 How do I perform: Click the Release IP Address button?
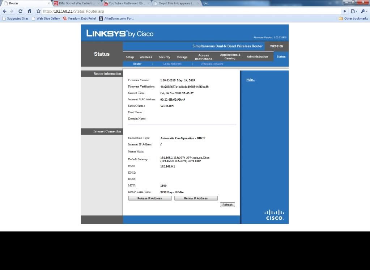(150, 198)
